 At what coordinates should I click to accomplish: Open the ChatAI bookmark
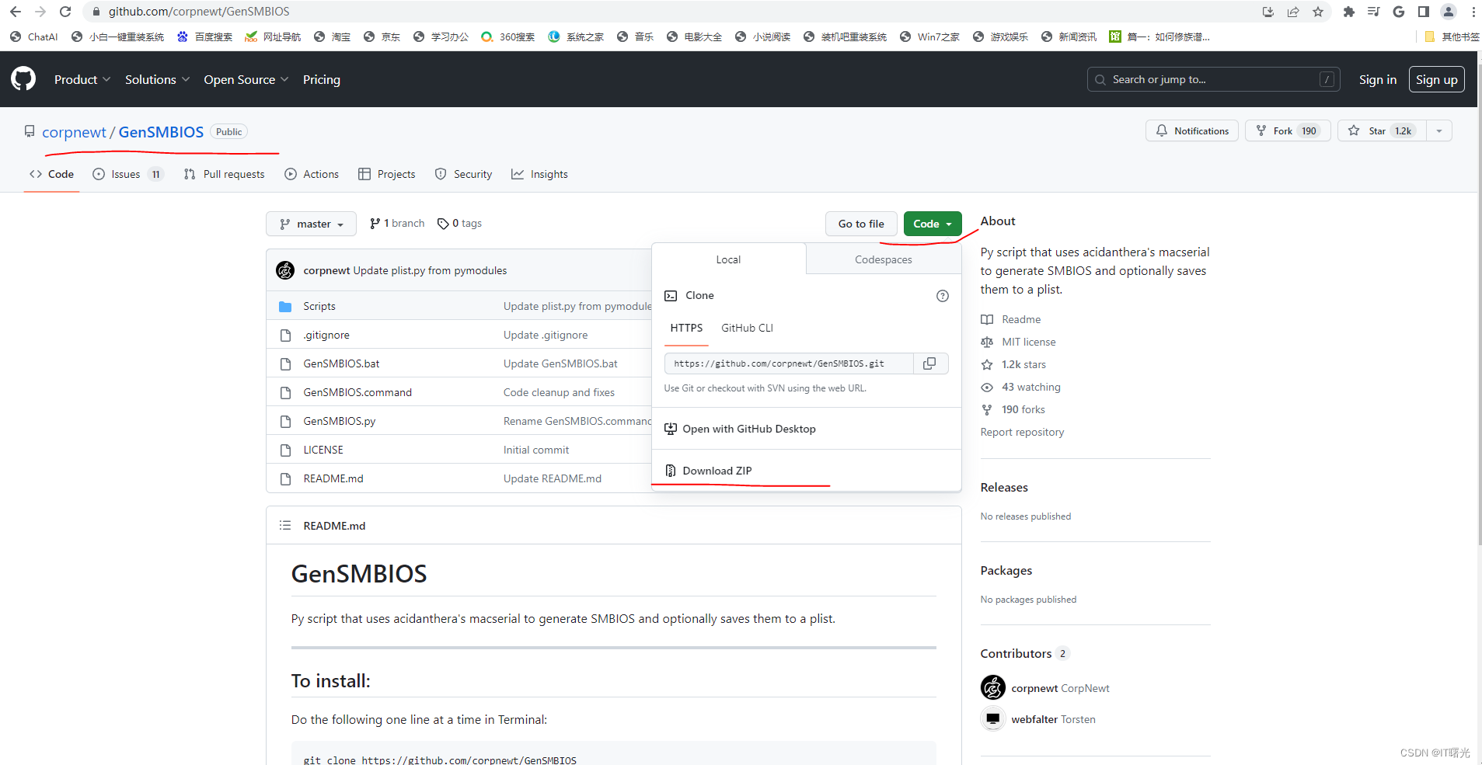[34, 37]
